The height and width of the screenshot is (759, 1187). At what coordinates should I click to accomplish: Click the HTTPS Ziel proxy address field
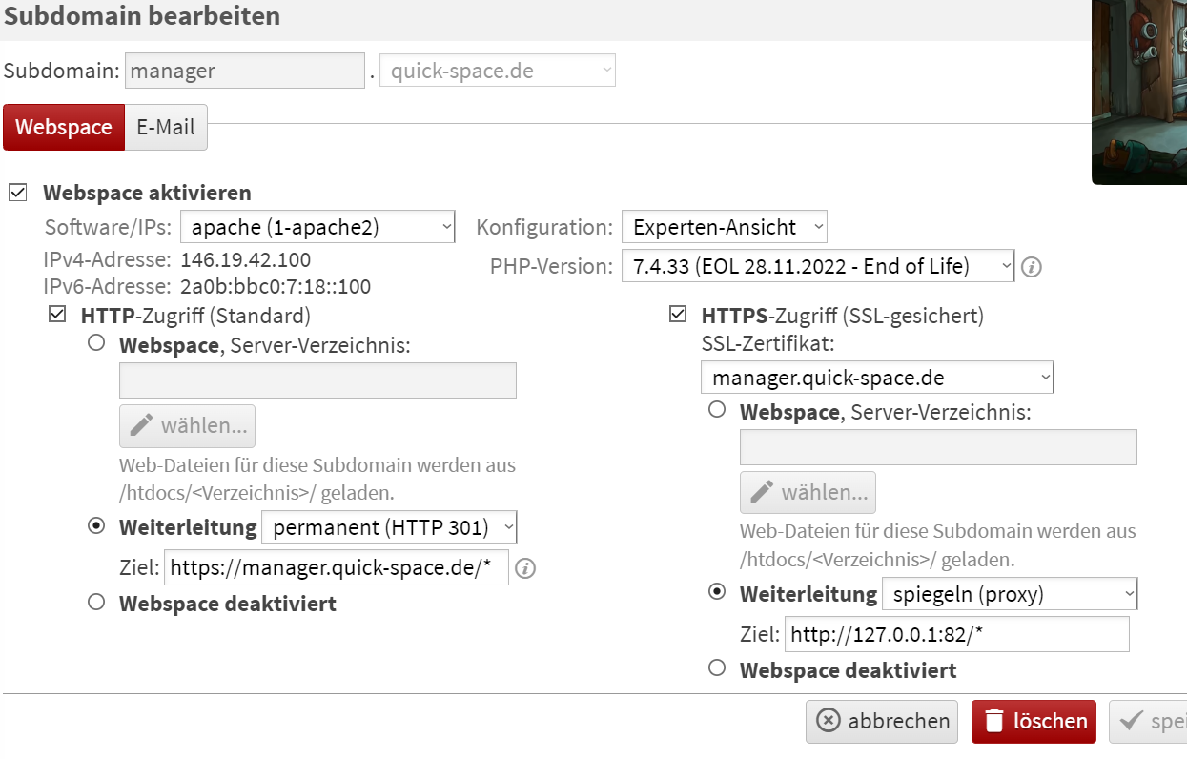pos(956,634)
